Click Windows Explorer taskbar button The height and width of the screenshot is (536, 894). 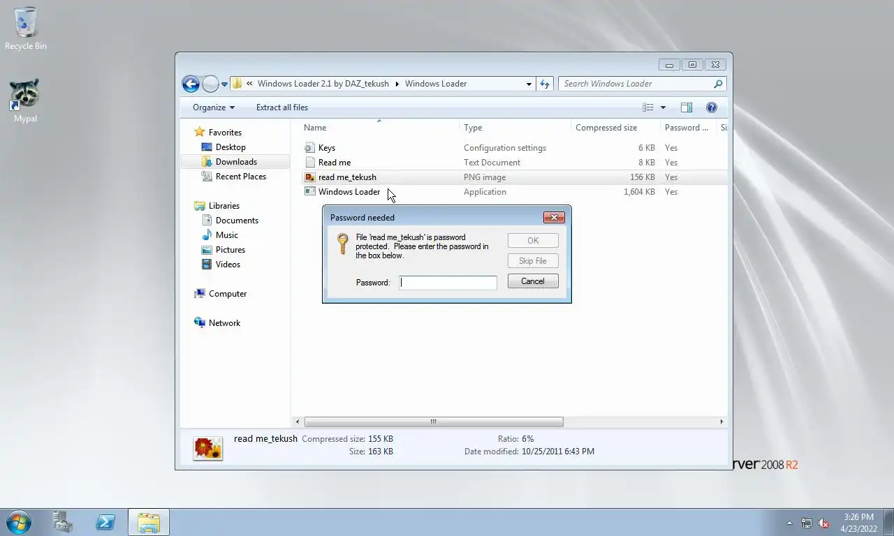coord(148,522)
